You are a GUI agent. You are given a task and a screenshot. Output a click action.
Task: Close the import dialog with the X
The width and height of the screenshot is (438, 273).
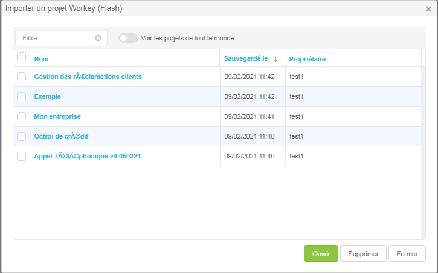(x=428, y=9)
